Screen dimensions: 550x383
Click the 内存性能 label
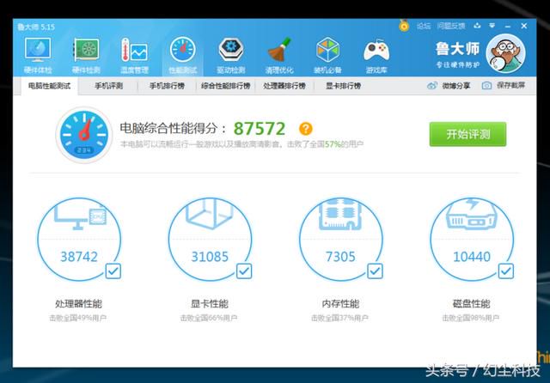tap(340, 303)
